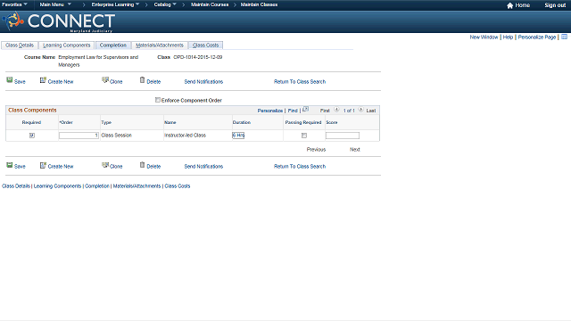
Task: Open the Help link
Action: (508, 37)
